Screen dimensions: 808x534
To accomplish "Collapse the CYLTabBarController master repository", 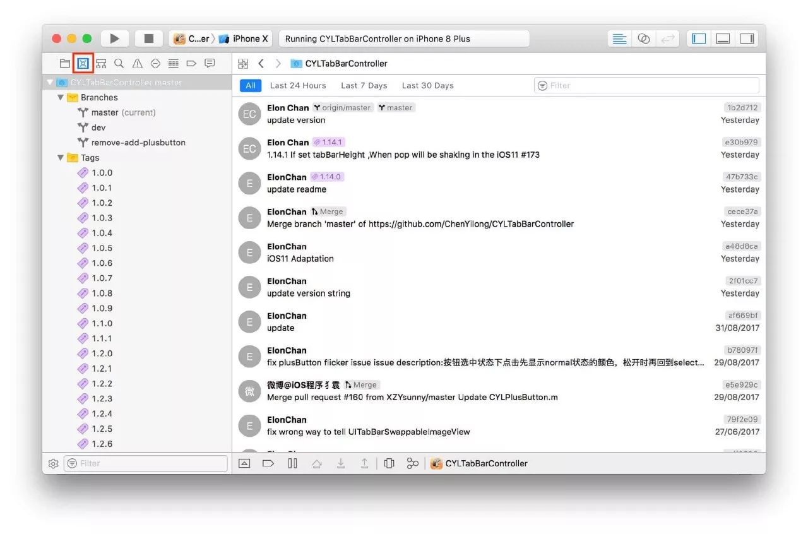I will point(50,82).
